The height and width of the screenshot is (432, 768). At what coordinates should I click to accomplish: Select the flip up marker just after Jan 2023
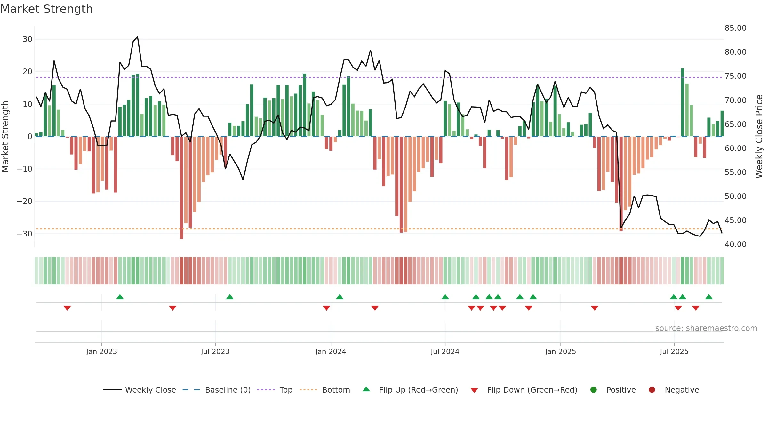coord(120,297)
